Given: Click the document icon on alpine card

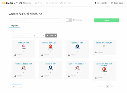Looking at the screenshot, I should point(104,46).
